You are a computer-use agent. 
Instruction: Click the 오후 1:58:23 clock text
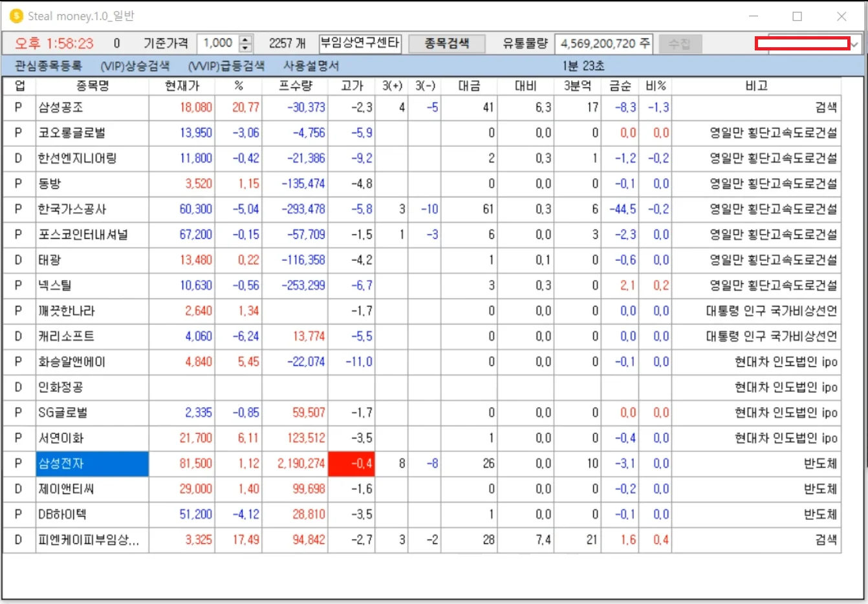point(54,44)
